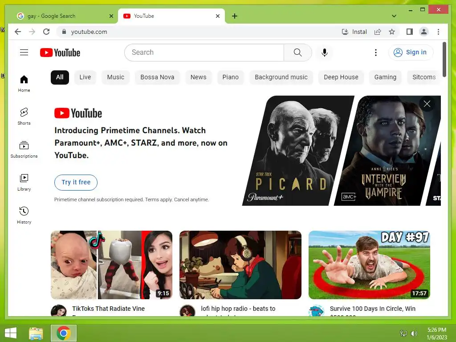The height and width of the screenshot is (342, 456).
Task: Open the lofi hip hop radio thumbnail
Action: [240, 265]
